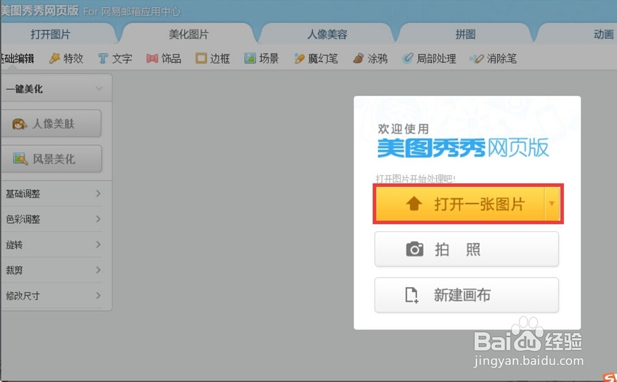This screenshot has height=382, width=617.
Task: Click the face icon on 人像美肤
Action: [19, 124]
